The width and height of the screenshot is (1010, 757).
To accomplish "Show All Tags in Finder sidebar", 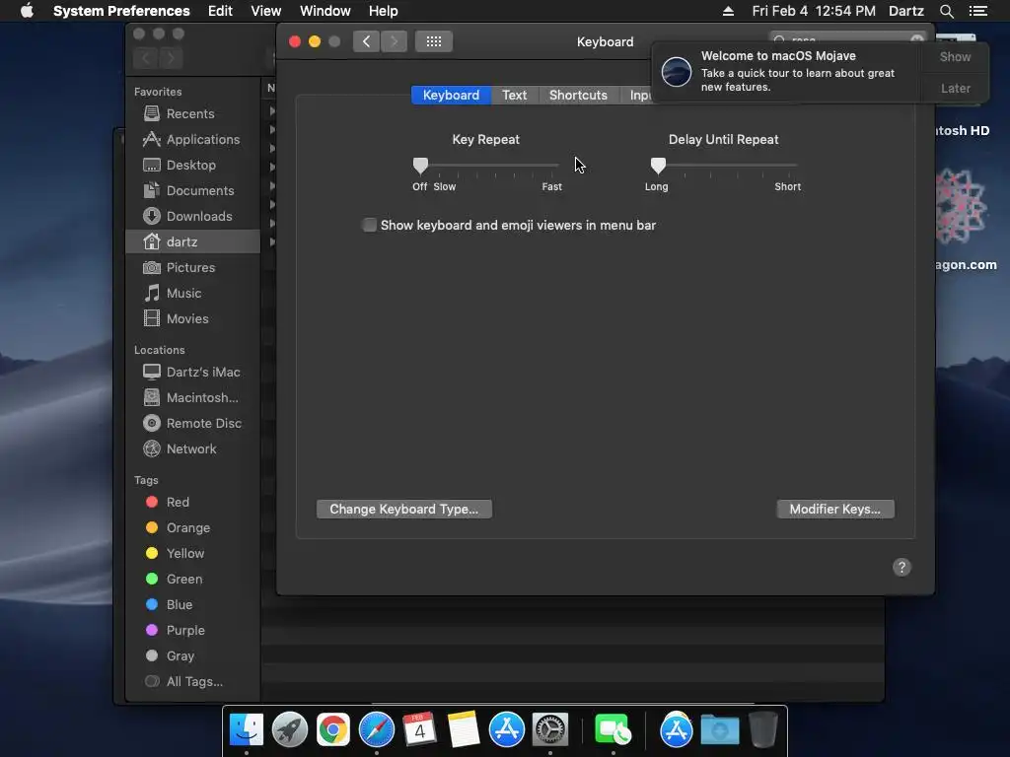I will 184,682.
